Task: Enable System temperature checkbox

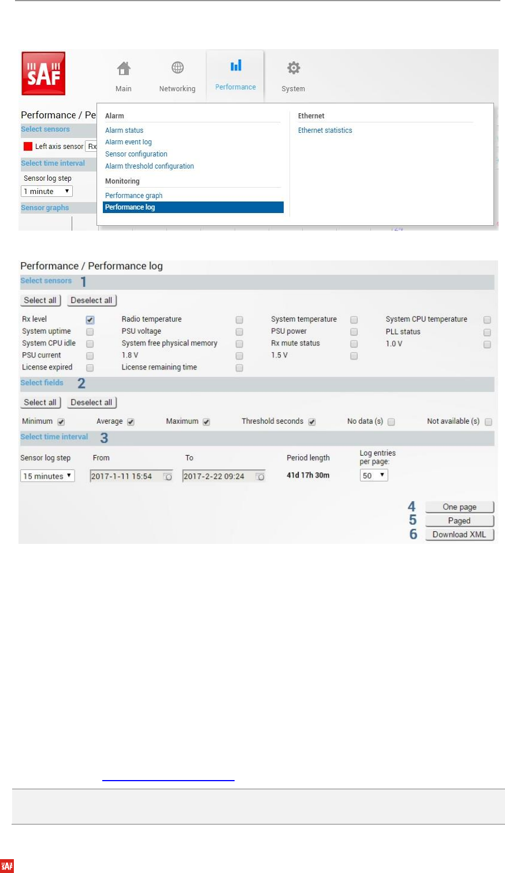Action: 354,320
